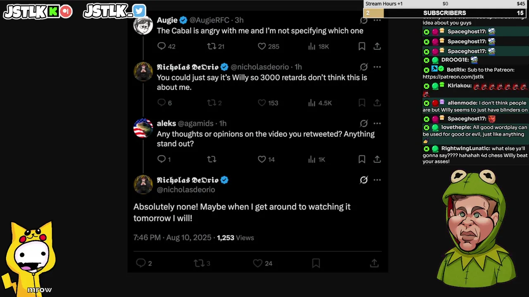
Task: Like the main tweet showing 24 likes
Action: 257,263
